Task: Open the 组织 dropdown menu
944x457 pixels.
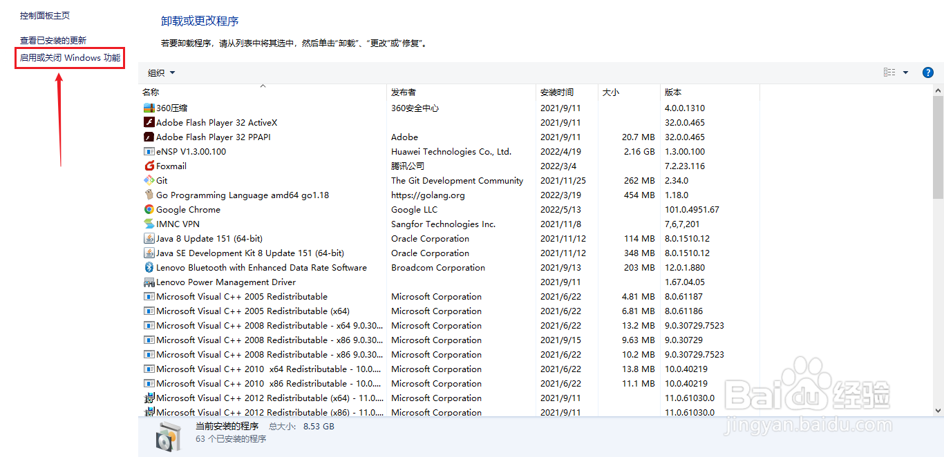Action: [x=162, y=72]
